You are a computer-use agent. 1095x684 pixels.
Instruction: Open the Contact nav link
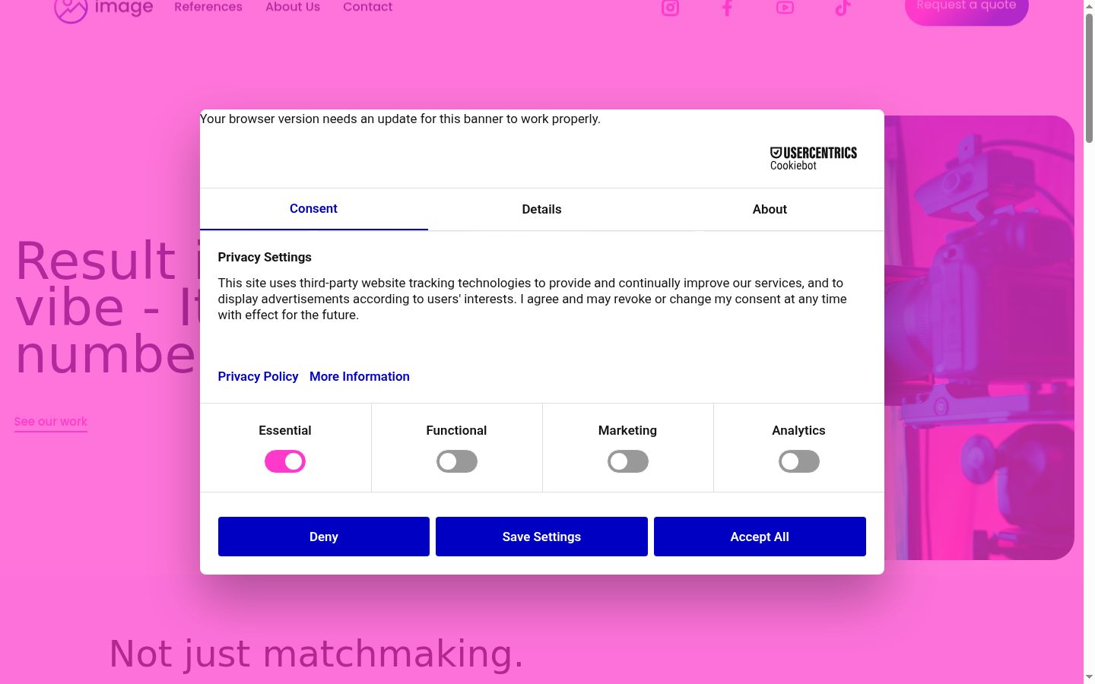click(368, 7)
